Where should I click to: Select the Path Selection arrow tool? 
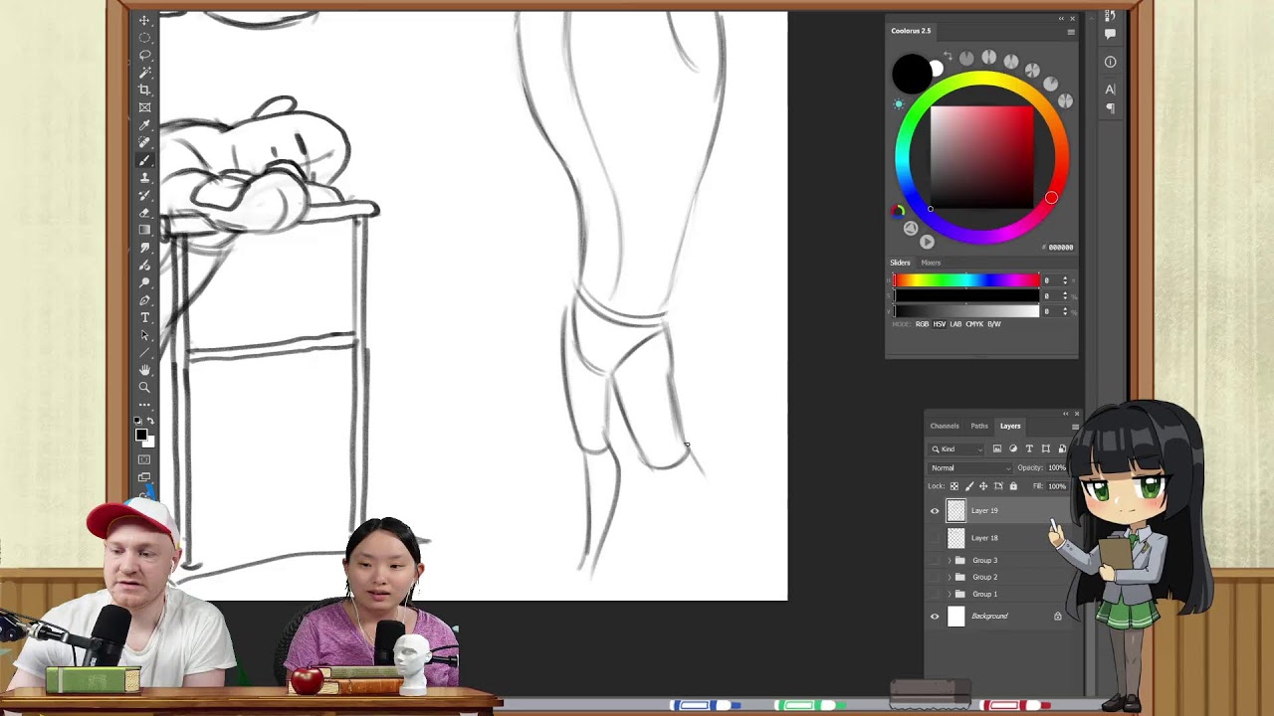[144, 335]
